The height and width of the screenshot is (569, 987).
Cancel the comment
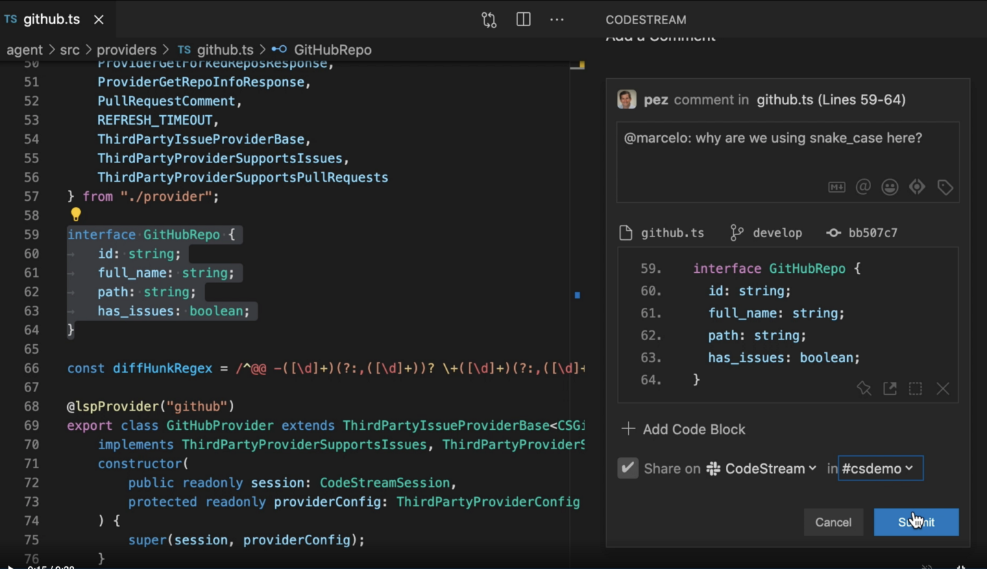[833, 522]
